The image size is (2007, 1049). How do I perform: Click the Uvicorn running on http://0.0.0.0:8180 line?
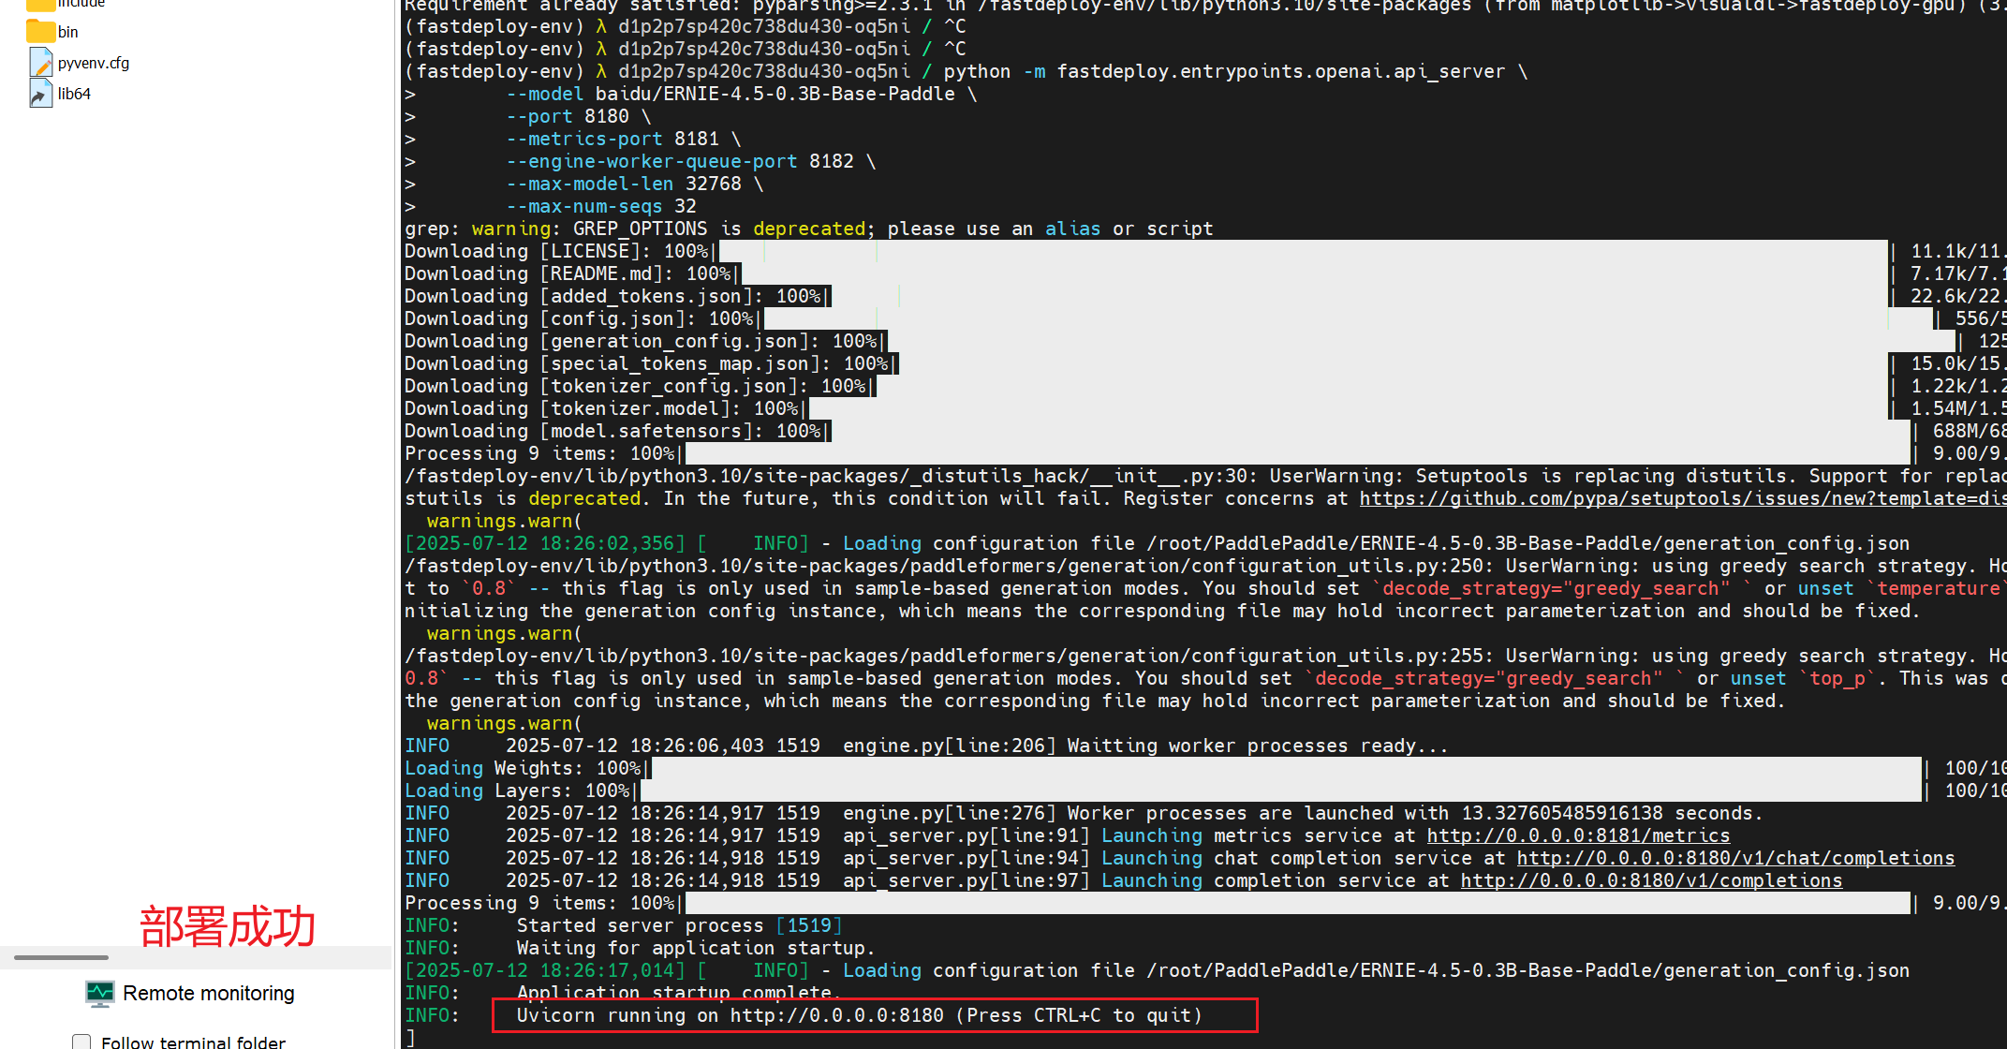pyautogui.click(x=859, y=1016)
